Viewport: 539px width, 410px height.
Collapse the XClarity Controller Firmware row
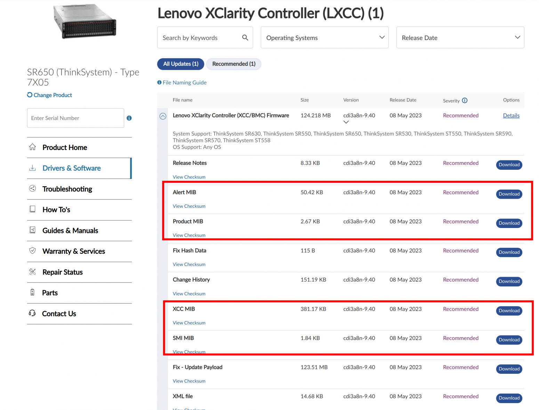pyautogui.click(x=163, y=116)
